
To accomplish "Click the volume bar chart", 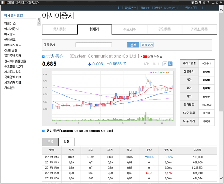I will [113, 117].
